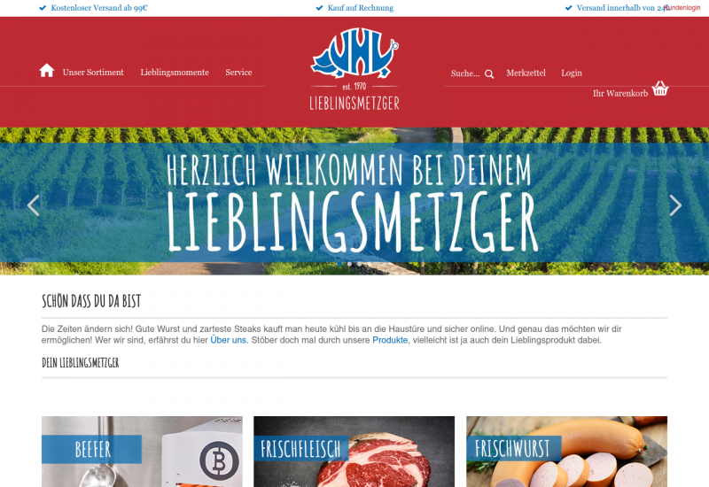The image size is (709, 487).
Task: Expand the Lieblingsmomente menu
Action: [x=175, y=73]
